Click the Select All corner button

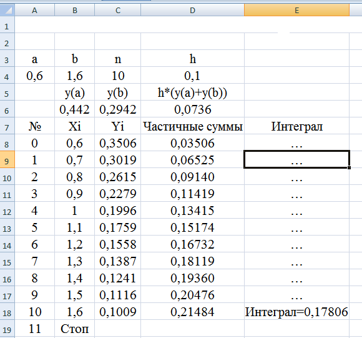[7, 10]
